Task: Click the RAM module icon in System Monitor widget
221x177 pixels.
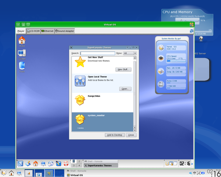Action: 161,71
